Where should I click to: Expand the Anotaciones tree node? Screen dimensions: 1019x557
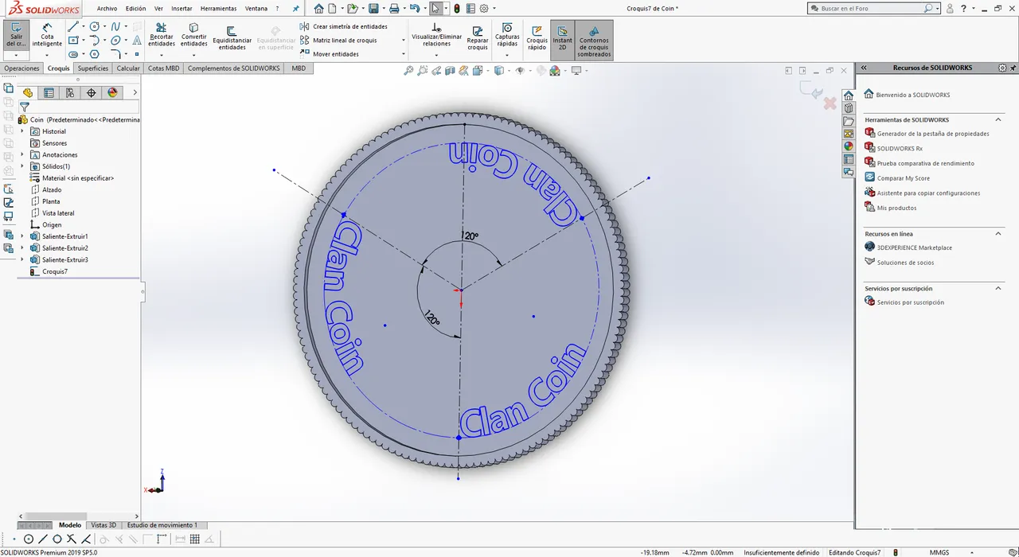click(22, 154)
